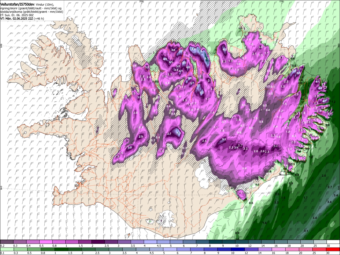Pick the violet 12–14 lower legend swatch
Image resolution: width=340 pixels, height=255 pixels.
click(251, 249)
